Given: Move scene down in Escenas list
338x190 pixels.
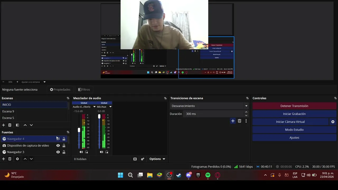Looking at the screenshot, I should tap(31, 125).
